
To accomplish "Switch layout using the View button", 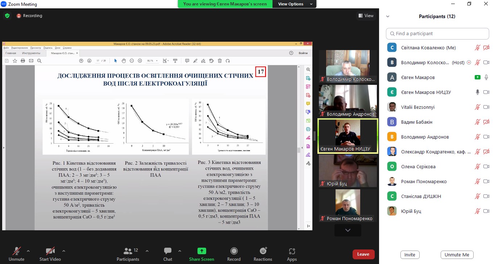I will coord(366,16).
